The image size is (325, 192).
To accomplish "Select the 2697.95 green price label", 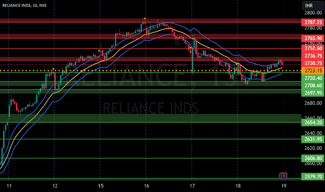I will (313, 93).
